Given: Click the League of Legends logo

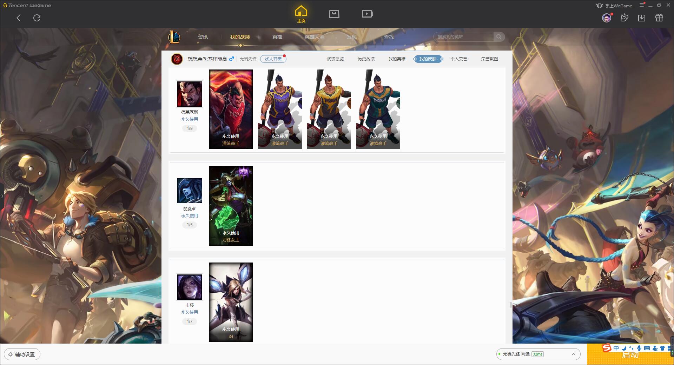Looking at the screenshot, I should coord(174,37).
